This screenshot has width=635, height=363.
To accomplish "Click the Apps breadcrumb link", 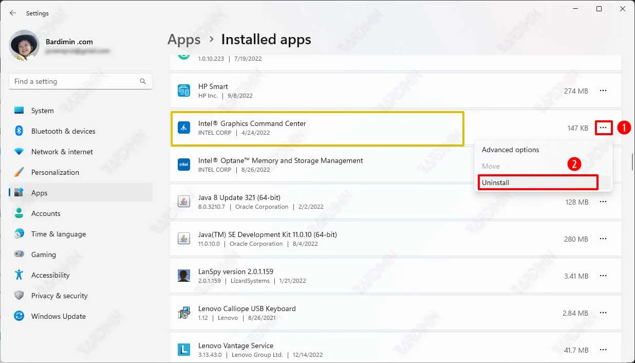I will (184, 40).
